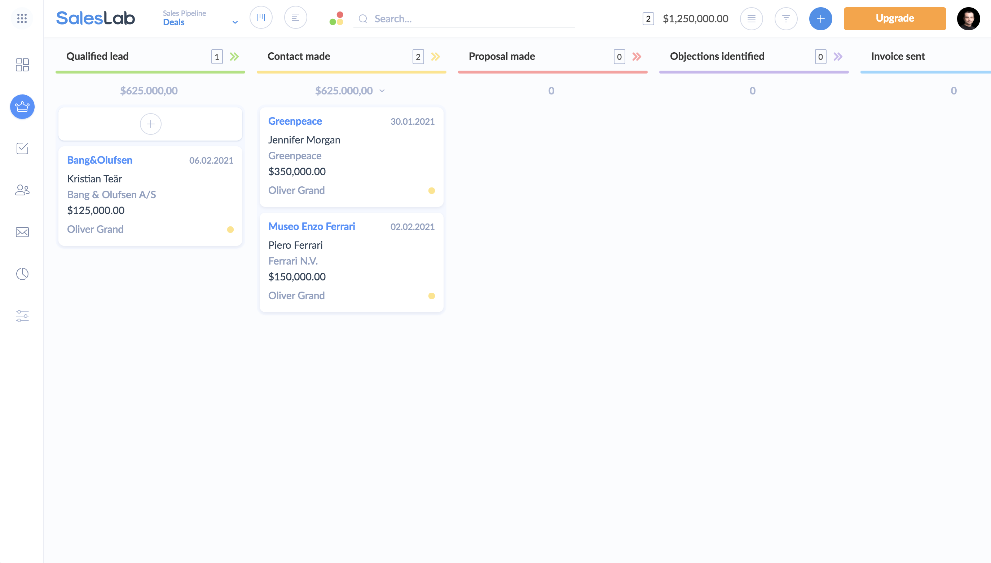Open the mail envelope section
This screenshot has width=991, height=563.
click(x=22, y=232)
